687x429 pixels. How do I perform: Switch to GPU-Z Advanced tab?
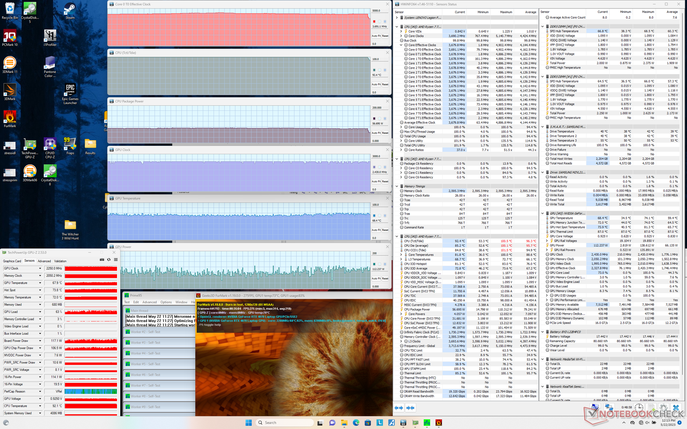coord(44,261)
